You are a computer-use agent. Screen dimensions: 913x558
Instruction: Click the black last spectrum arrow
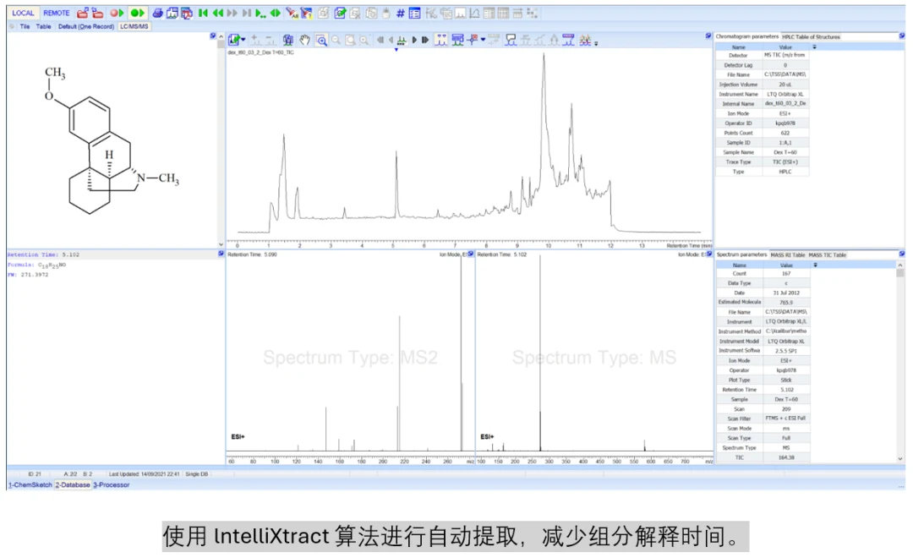pos(425,41)
